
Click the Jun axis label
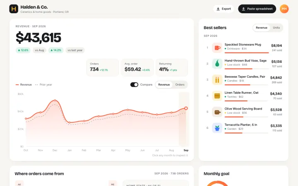click(142, 150)
